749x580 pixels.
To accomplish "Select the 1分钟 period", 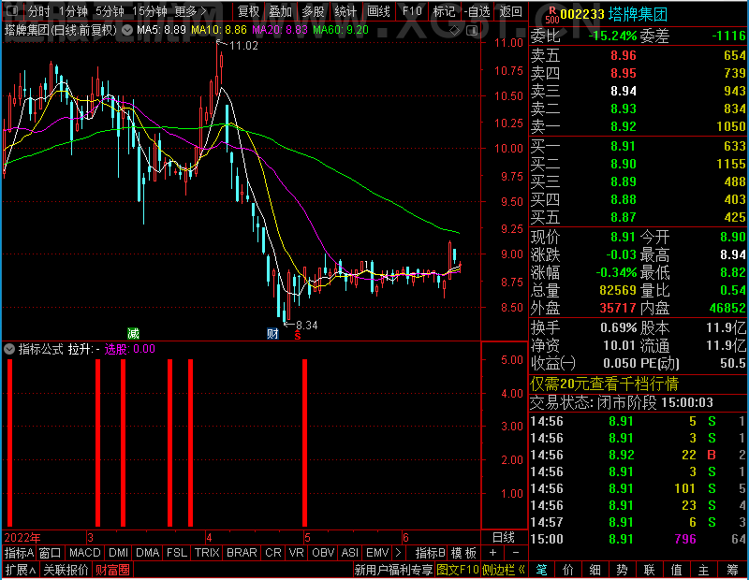I will [73, 11].
